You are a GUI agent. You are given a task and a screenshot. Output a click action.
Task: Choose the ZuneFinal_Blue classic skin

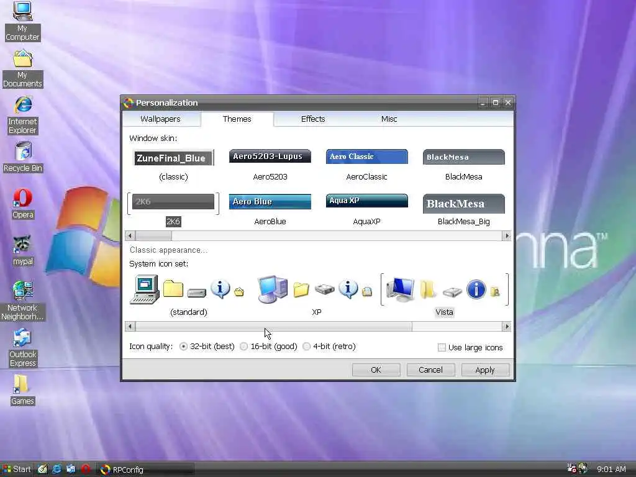tap(173, 165)
